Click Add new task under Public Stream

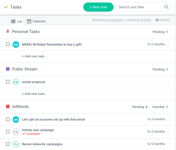coord(34,94)
